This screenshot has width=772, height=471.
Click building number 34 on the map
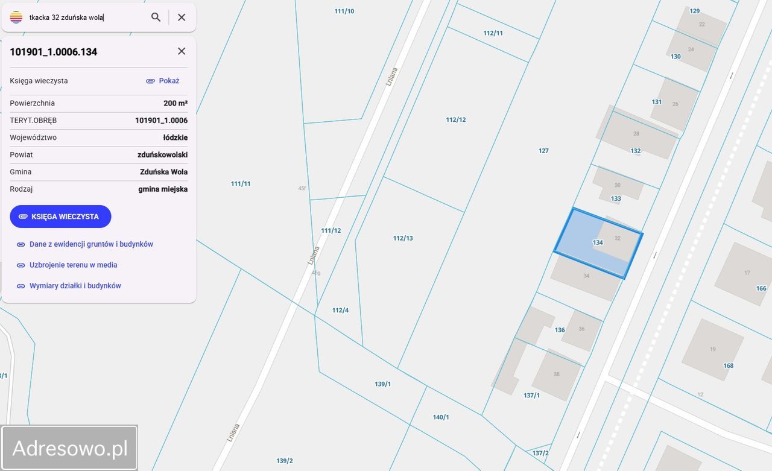tap(586, 276)
